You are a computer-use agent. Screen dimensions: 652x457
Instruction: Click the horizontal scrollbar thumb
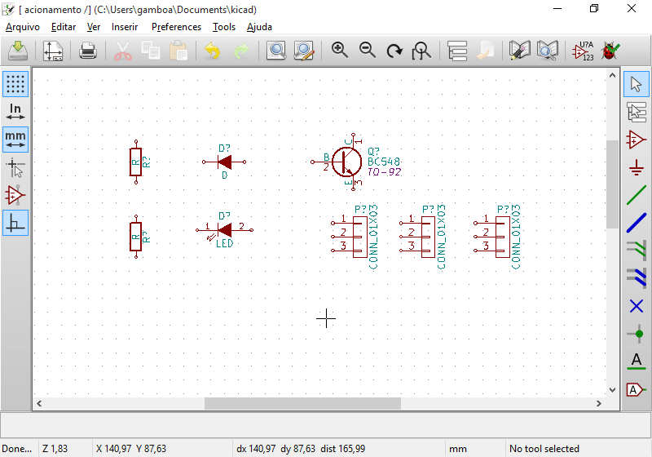(x=302, y=404)
